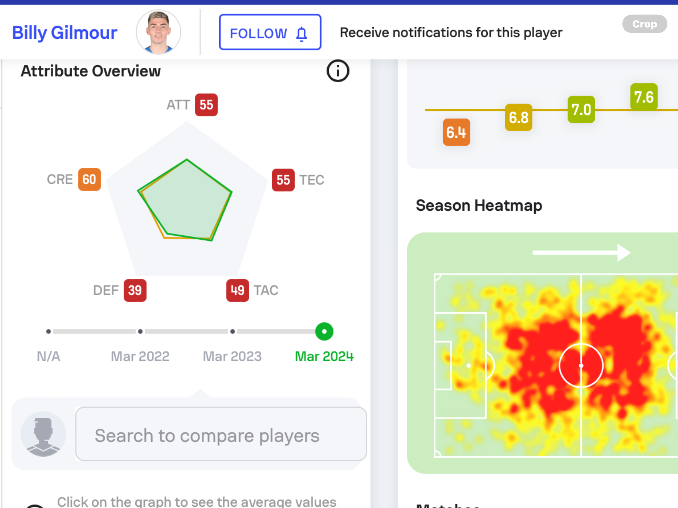This screenshot has width=678, height=508.
Task: Click the placeholder player avatar icon
Action: tap(43, 434)
